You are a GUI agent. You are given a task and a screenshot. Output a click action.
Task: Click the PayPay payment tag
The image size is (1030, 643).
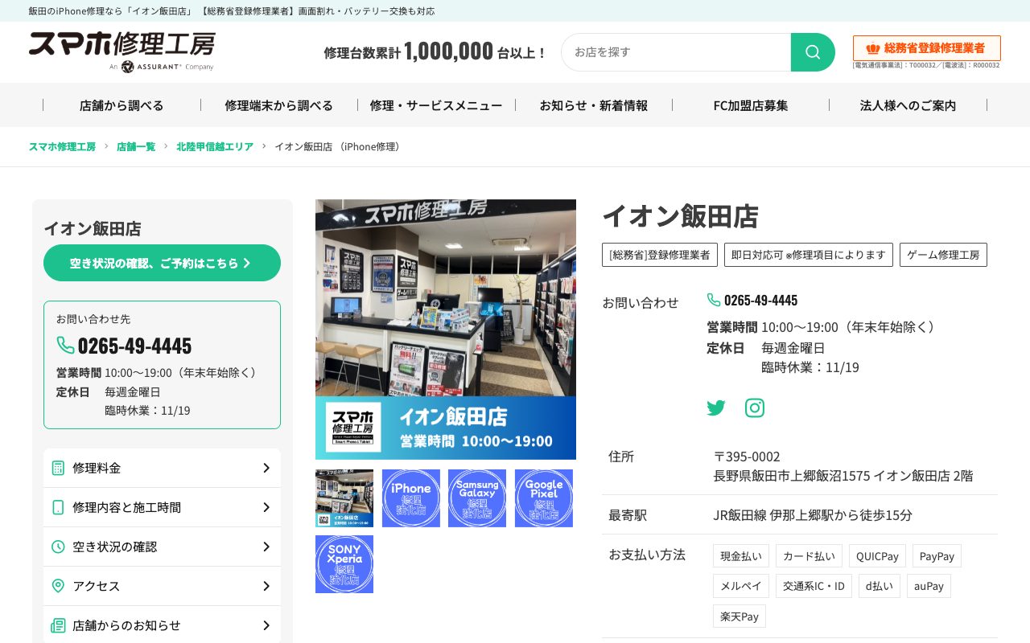(937, 556)
